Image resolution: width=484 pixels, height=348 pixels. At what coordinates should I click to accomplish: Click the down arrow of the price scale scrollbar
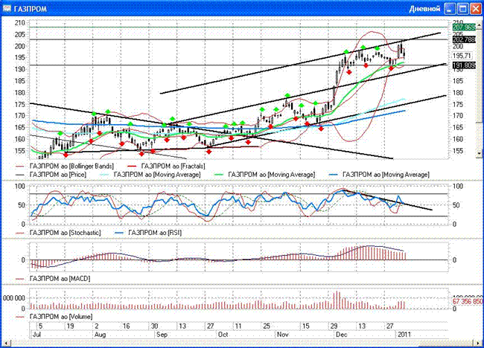pyautogui.click(x=479, y=153)
